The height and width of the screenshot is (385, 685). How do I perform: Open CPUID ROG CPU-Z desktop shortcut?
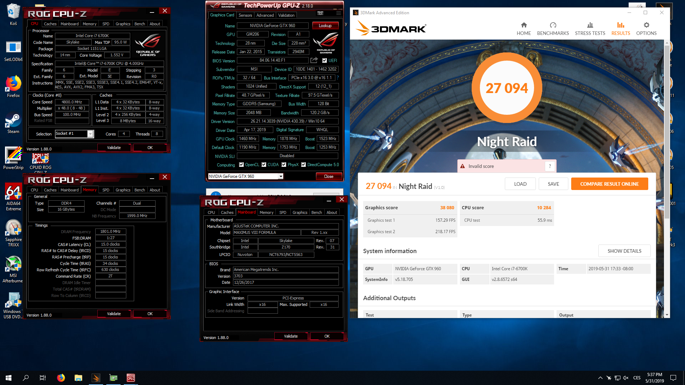coord(40,162)
